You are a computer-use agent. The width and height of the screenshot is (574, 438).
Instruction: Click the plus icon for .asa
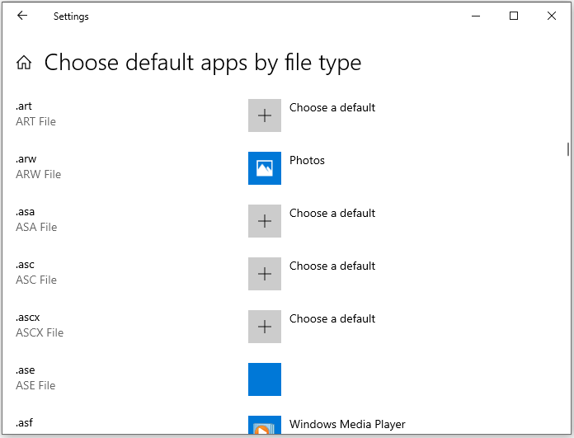click(x=265, y=221)
